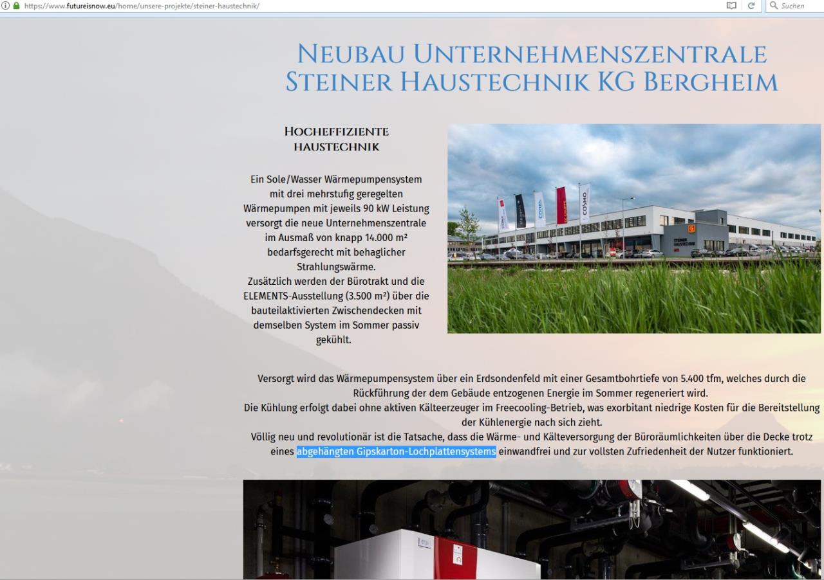This screenshot has width=824, height=580.
Task: Click the magnifier icon in search box
Action: [x=773, y=6]
